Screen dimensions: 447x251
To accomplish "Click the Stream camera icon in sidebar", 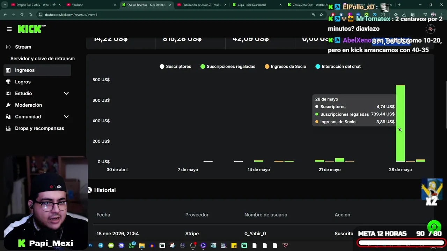I will click(x=8, y=47).
